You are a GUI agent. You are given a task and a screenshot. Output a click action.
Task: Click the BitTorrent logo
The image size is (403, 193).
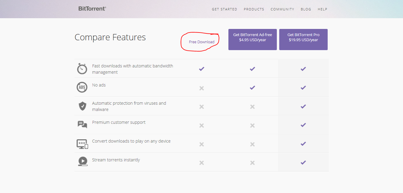(92, 9)
